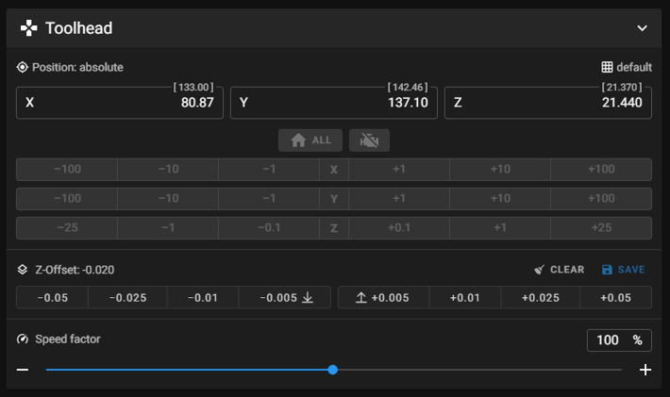
Task: Move X axis by +100
Action: (x=600, y=170)
